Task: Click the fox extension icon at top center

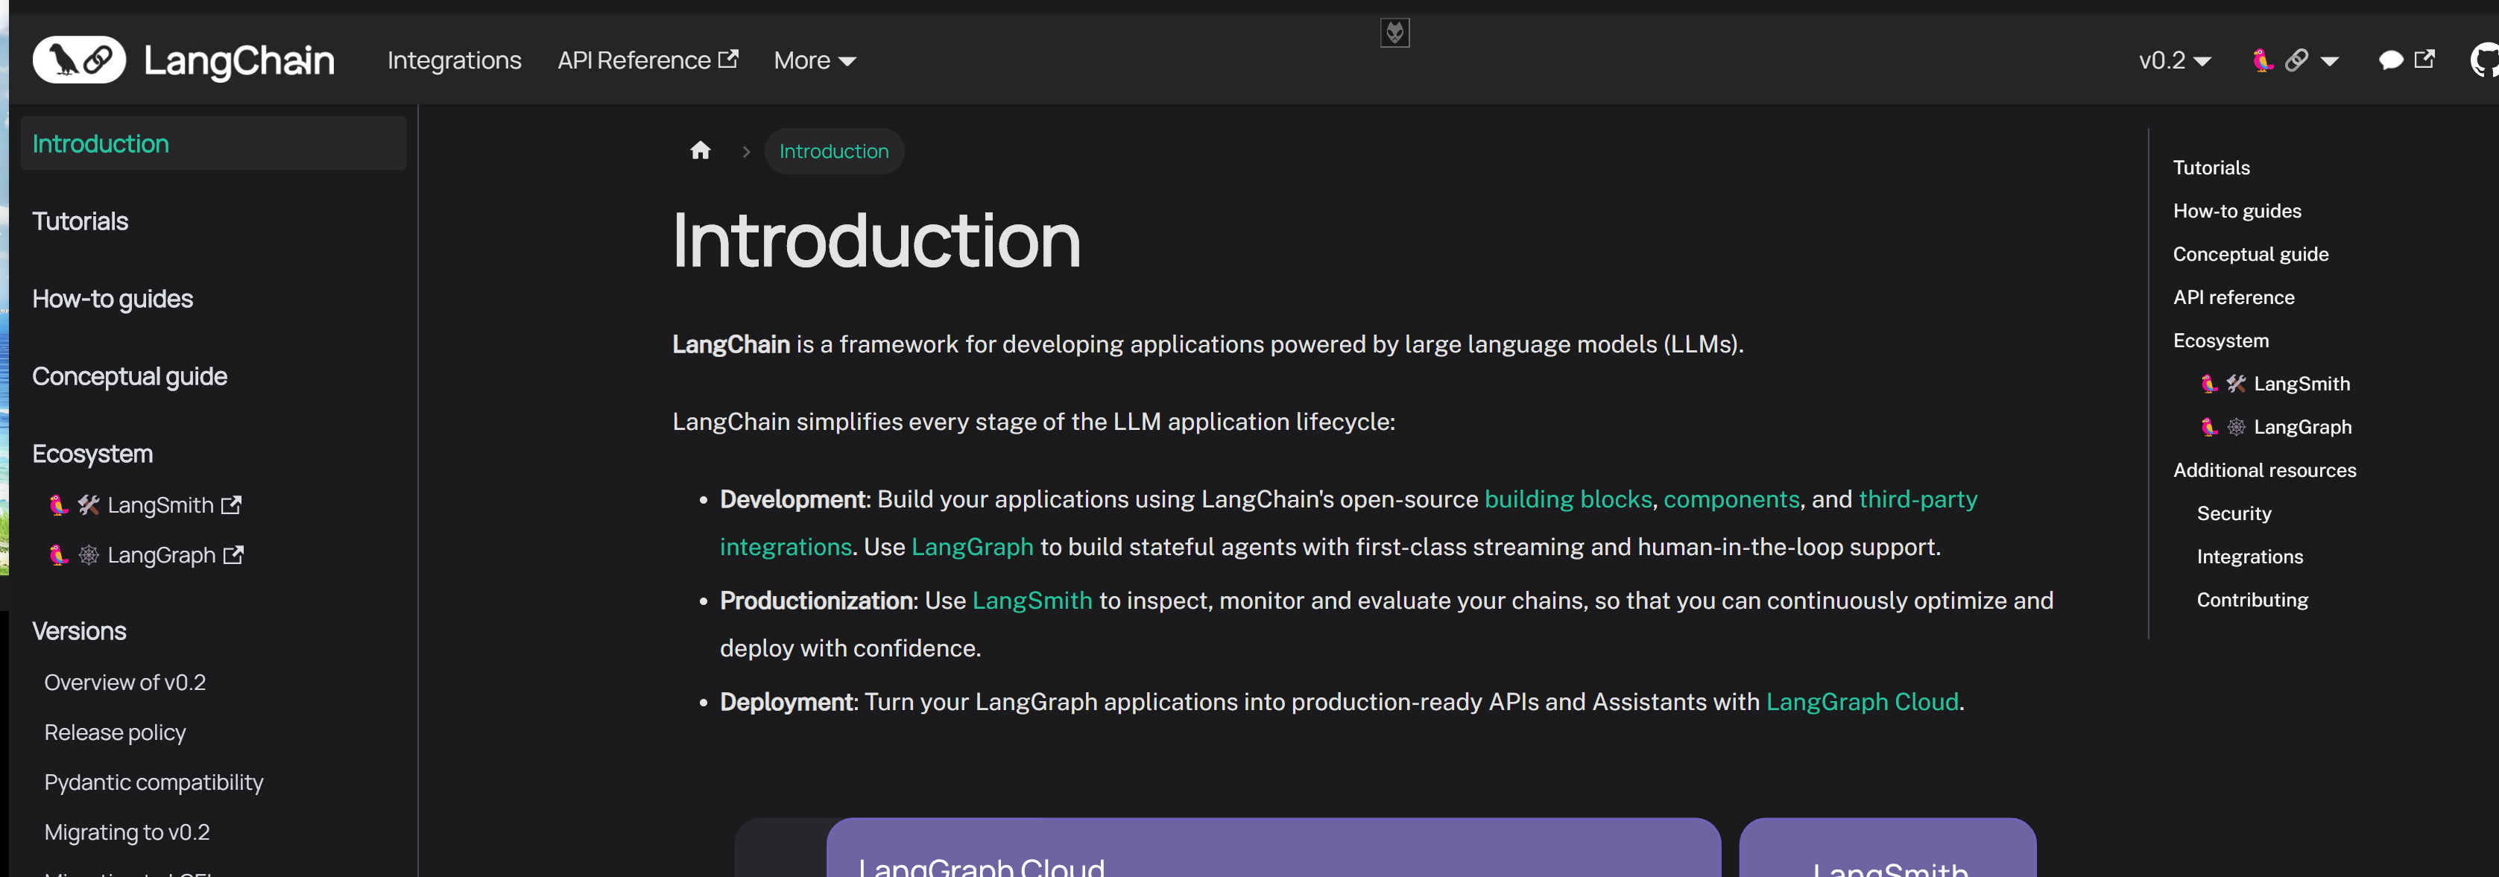Action: (x=1395, y=33)
